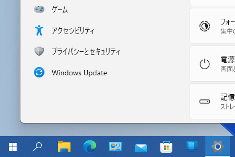
Task: Click the accessibility person icon
Action: pyautogui.click(x=39, y=30)
